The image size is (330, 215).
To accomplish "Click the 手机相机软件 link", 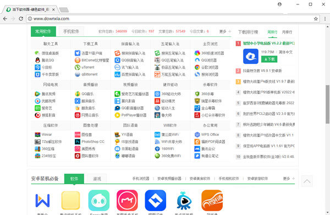I will click(x=229, y=179).
